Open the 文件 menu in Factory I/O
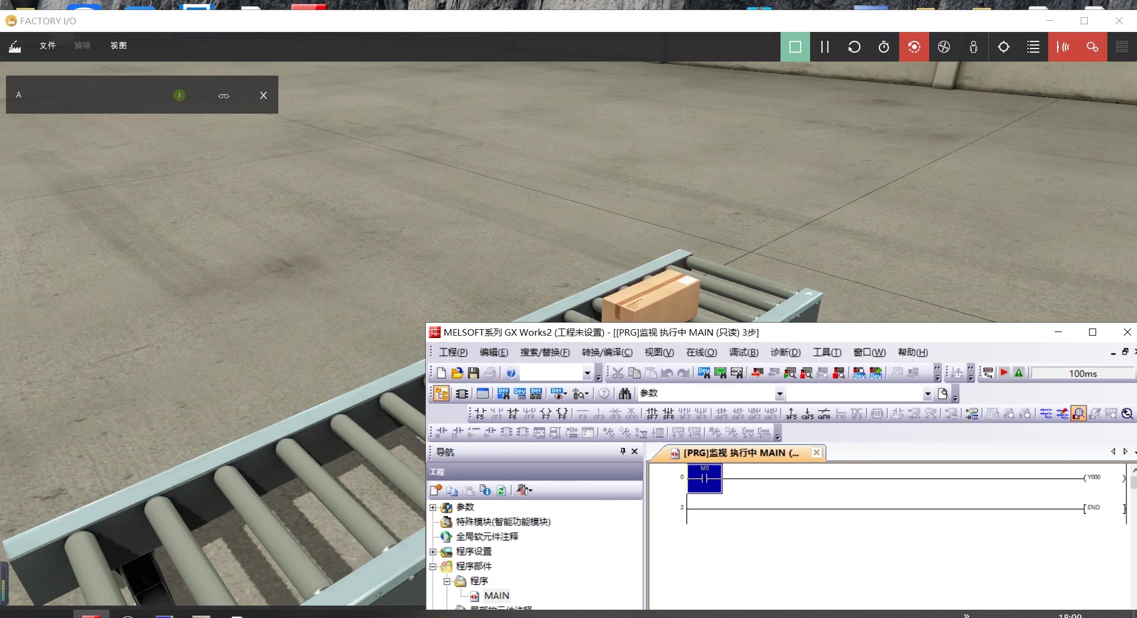 tap(47, 46)
